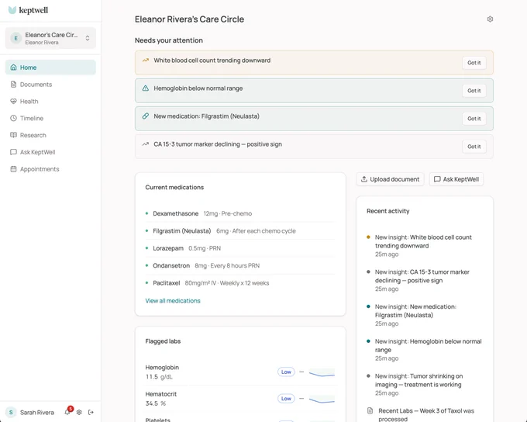
Task: Open Timeline section
Action: point(50,118)
